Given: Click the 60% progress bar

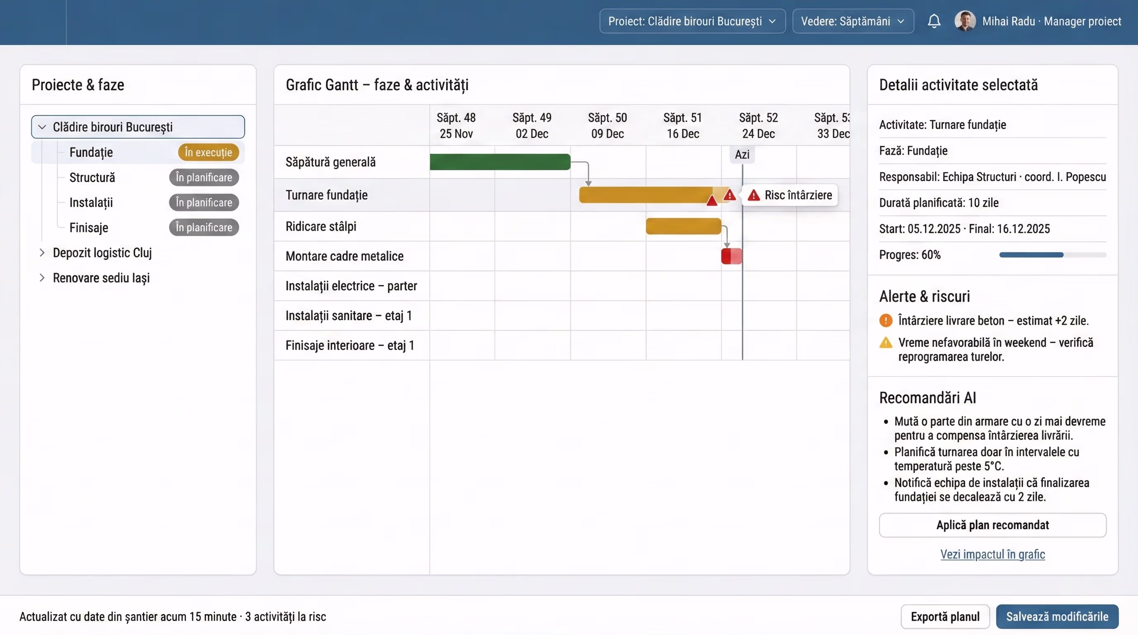Looking at the screenshot, I should 1052,255.
